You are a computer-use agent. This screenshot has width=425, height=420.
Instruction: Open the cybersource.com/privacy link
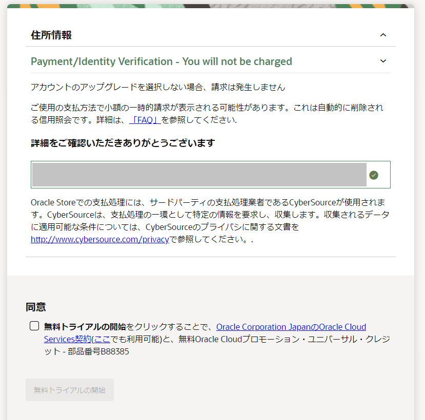100,239
